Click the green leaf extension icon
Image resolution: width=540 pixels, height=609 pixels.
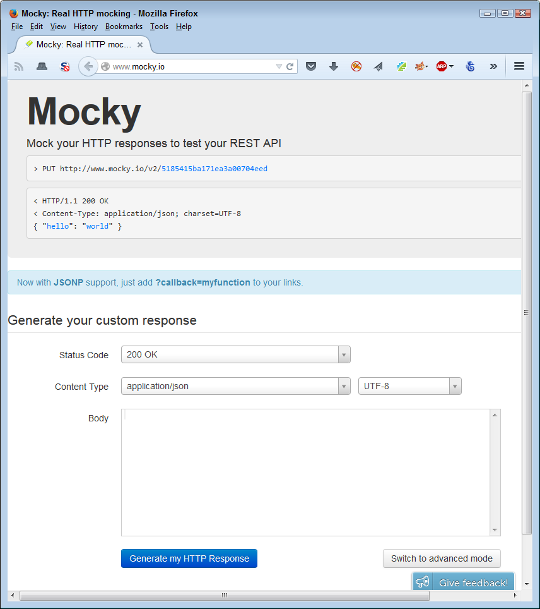(x=401, y=66)
